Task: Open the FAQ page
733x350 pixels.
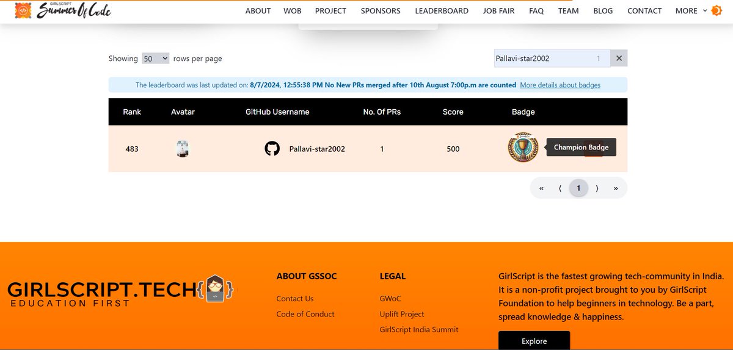Action: [x=536, y=10]
